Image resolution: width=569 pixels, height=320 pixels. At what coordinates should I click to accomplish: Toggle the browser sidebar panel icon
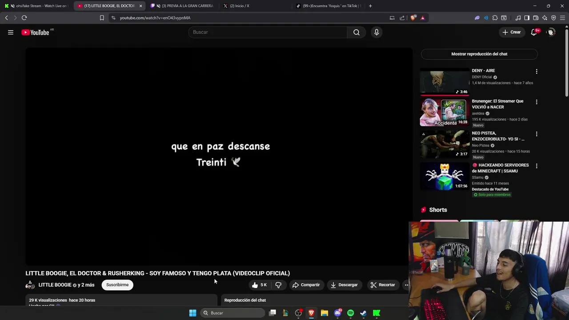(527, 18)
